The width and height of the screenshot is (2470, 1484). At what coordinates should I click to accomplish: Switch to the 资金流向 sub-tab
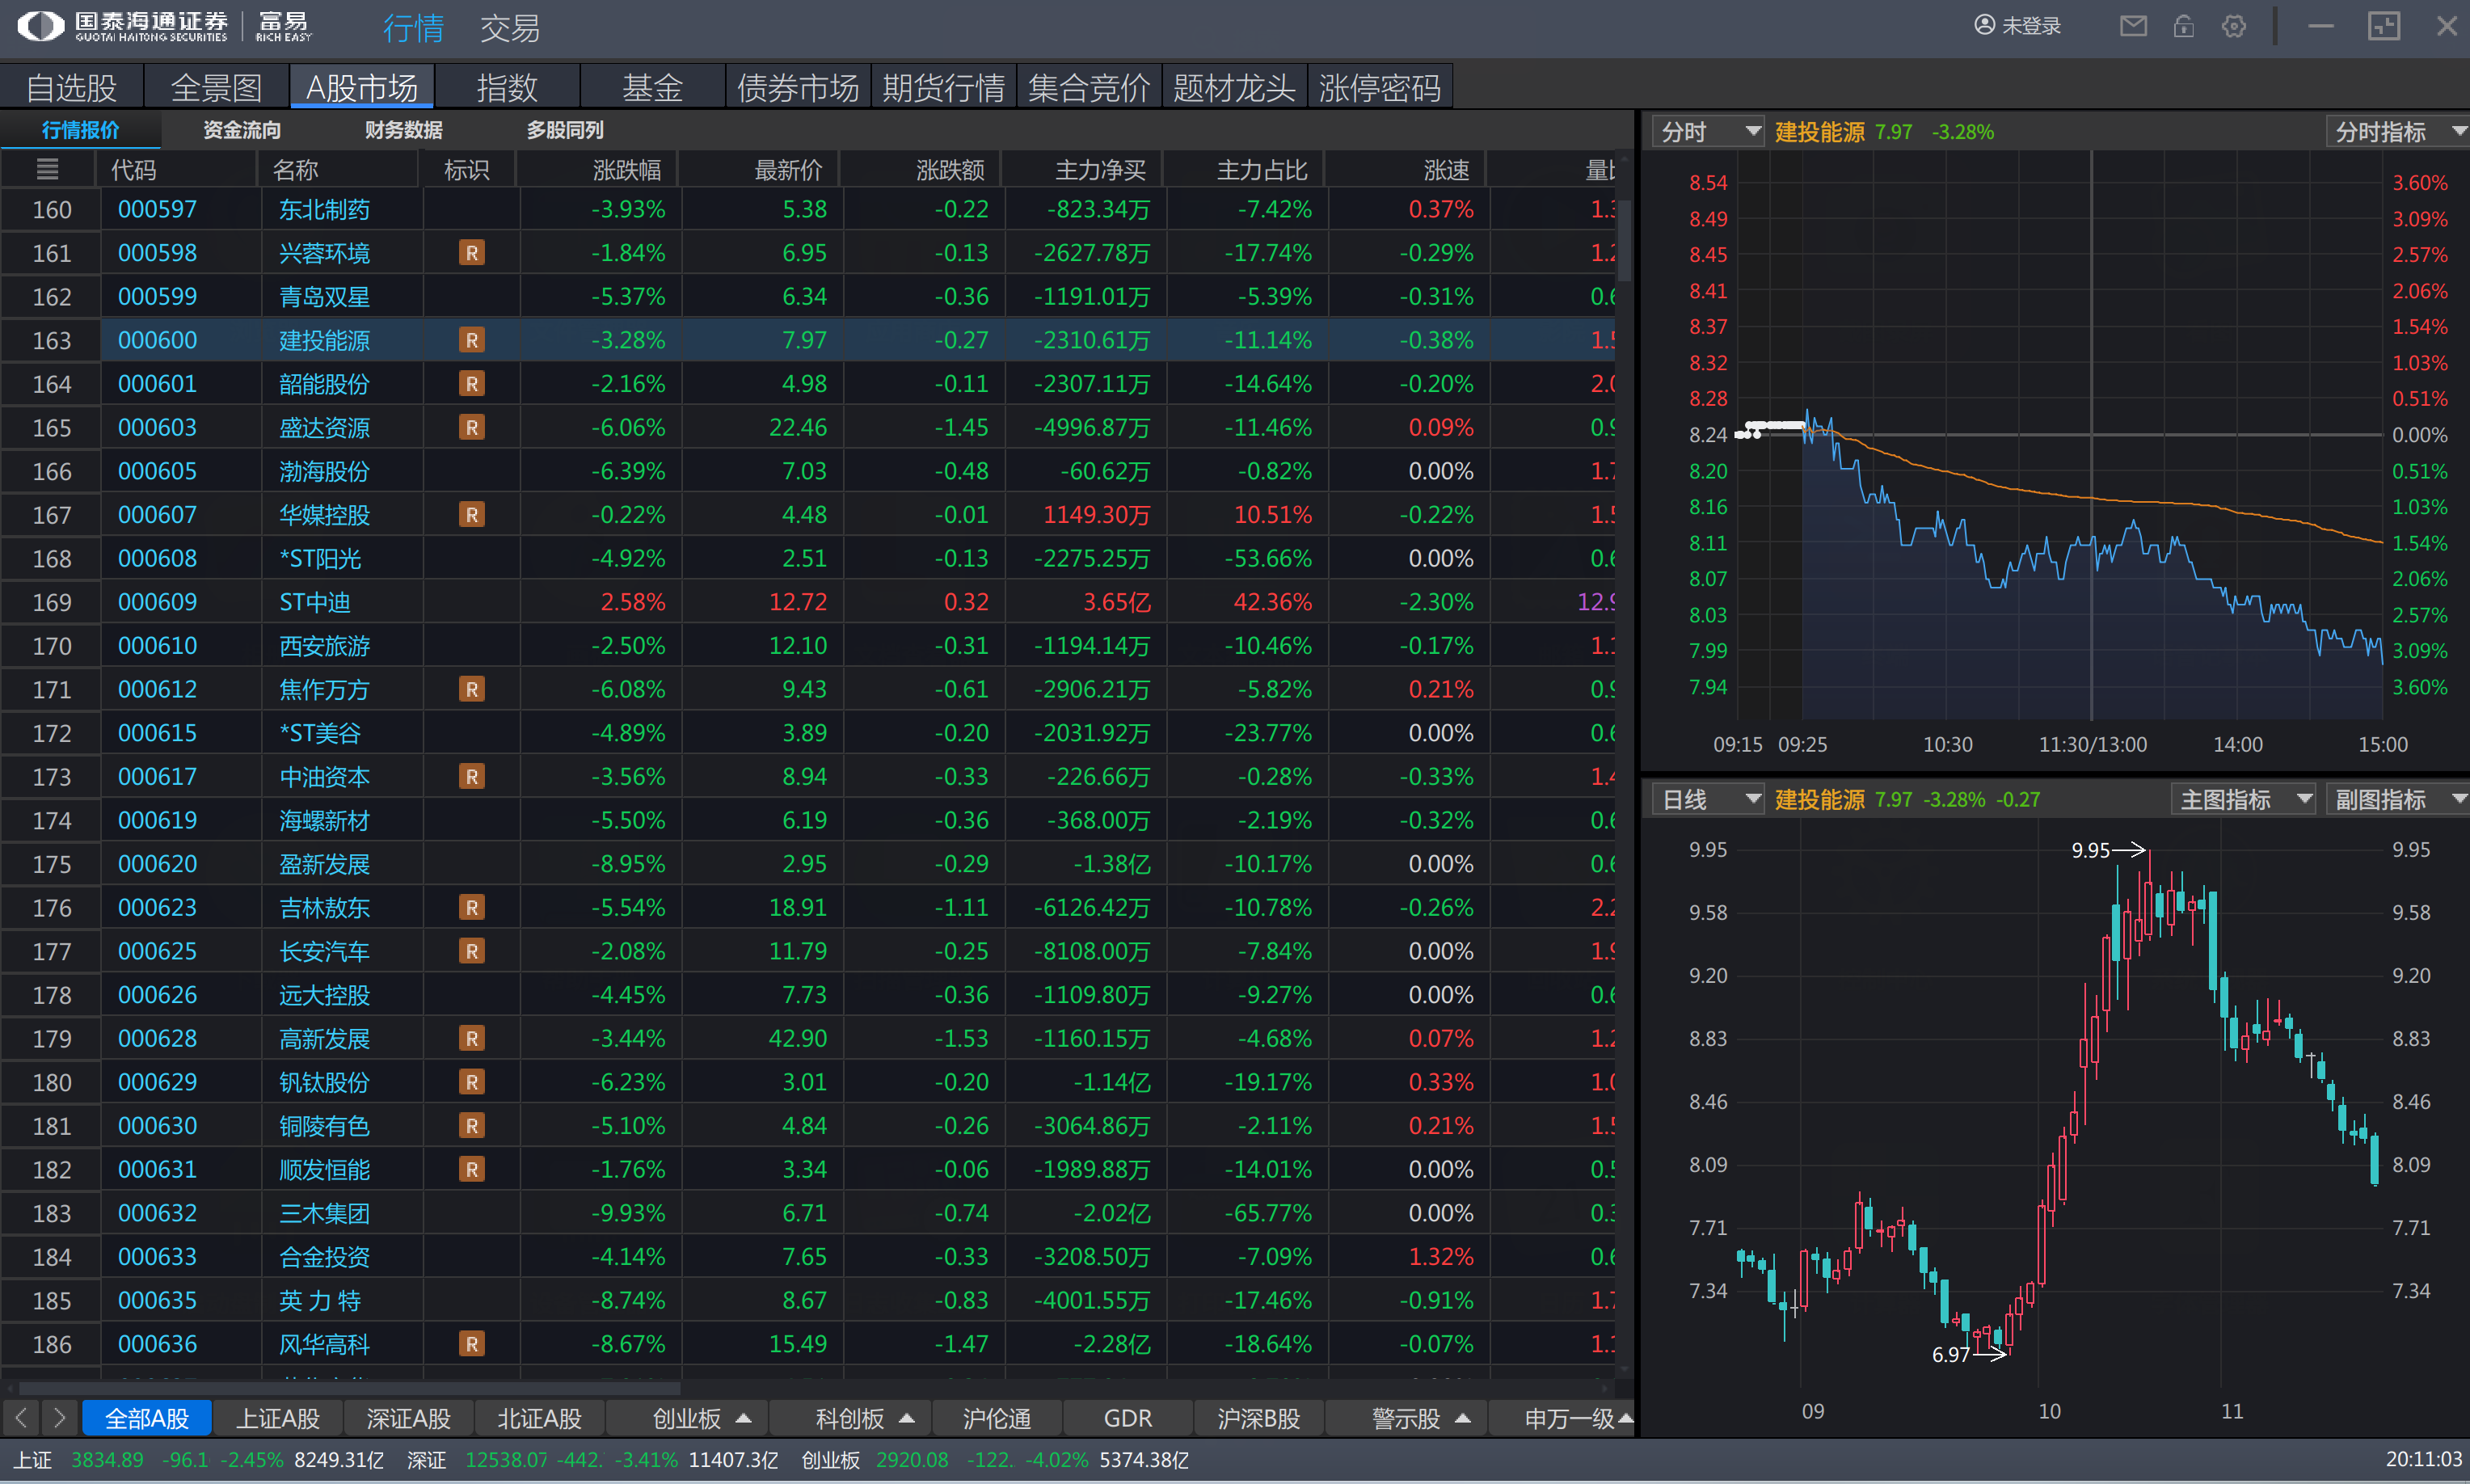pos(241,130)
